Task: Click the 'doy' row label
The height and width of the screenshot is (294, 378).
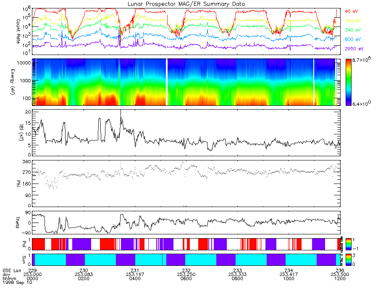Action: (x=6, y=275)
